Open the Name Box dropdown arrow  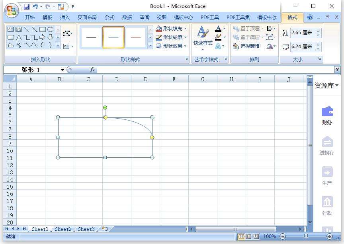[x=63, y=70]
